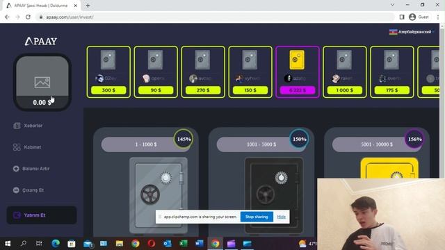Open Windows taskbar search
The height and width of the screenshot is (250, 445).
coord(24,244)
